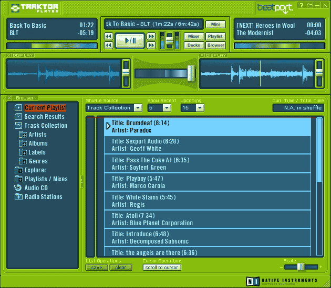Expand the Genres folder
This screenshot has height=288, width=331.
tap(23, 161)
